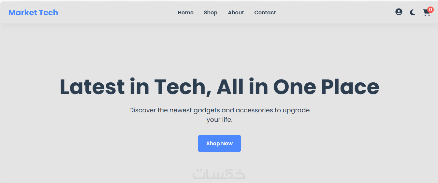Navigate to the Contact page link
This screenshot has width=438, height=183.
click(265, 13)
